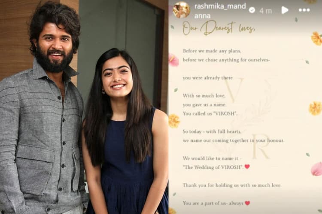Play the story with the play button
This screenshot has height=214, width=322.
coord(285,10)
